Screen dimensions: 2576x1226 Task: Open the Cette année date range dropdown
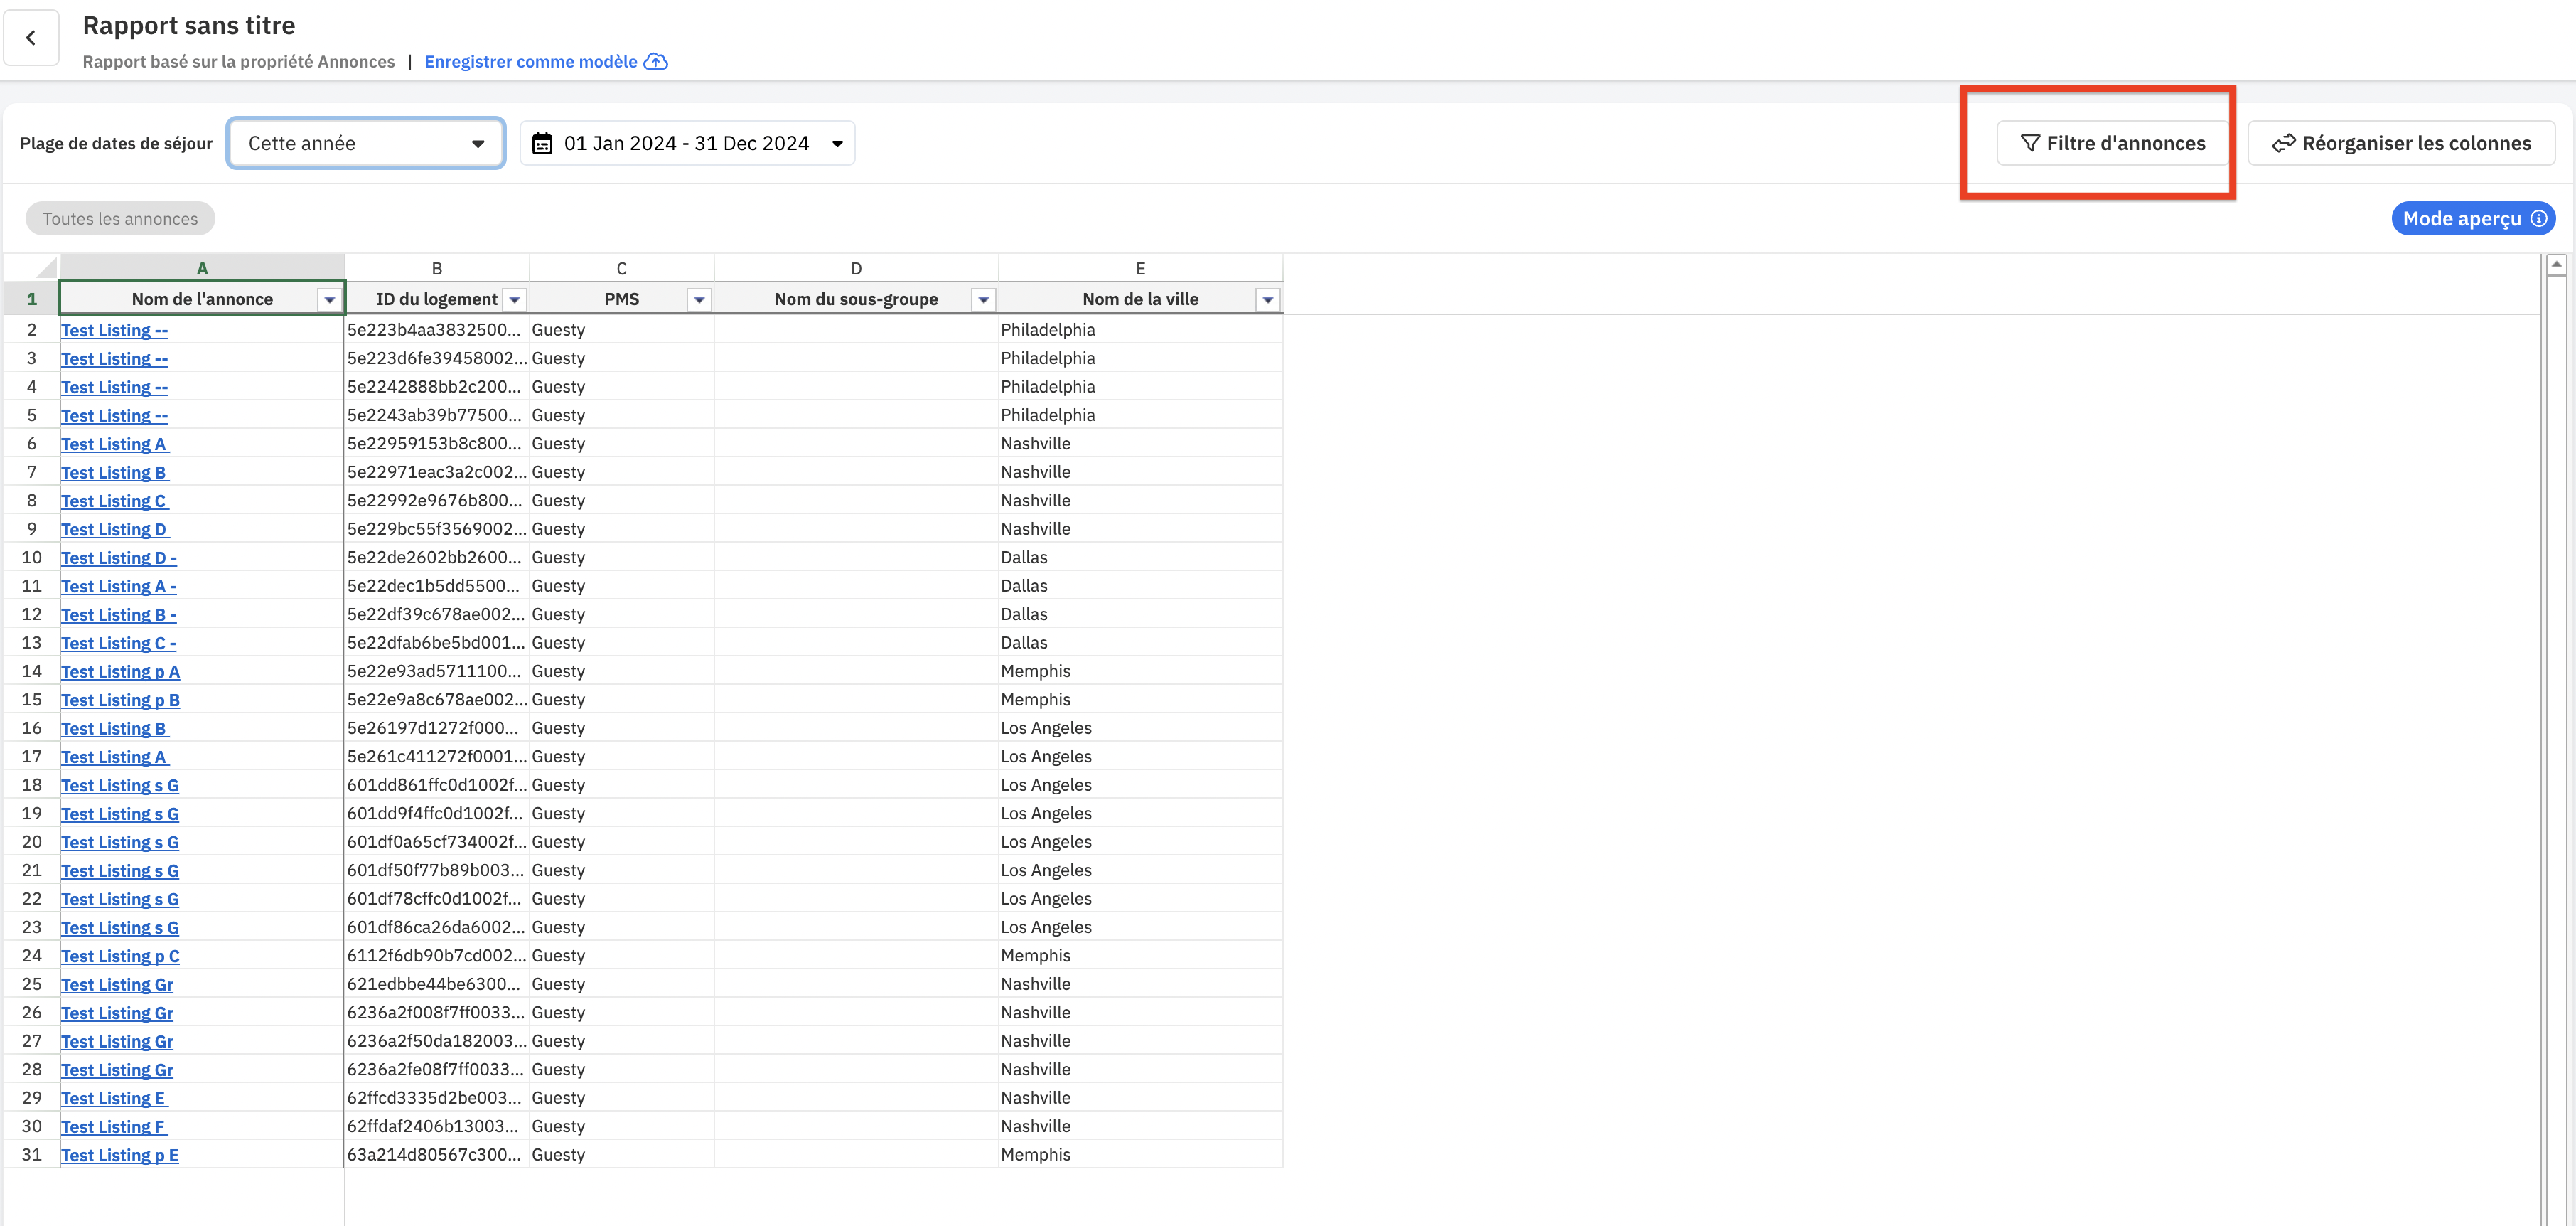click(x=366, y=143)
